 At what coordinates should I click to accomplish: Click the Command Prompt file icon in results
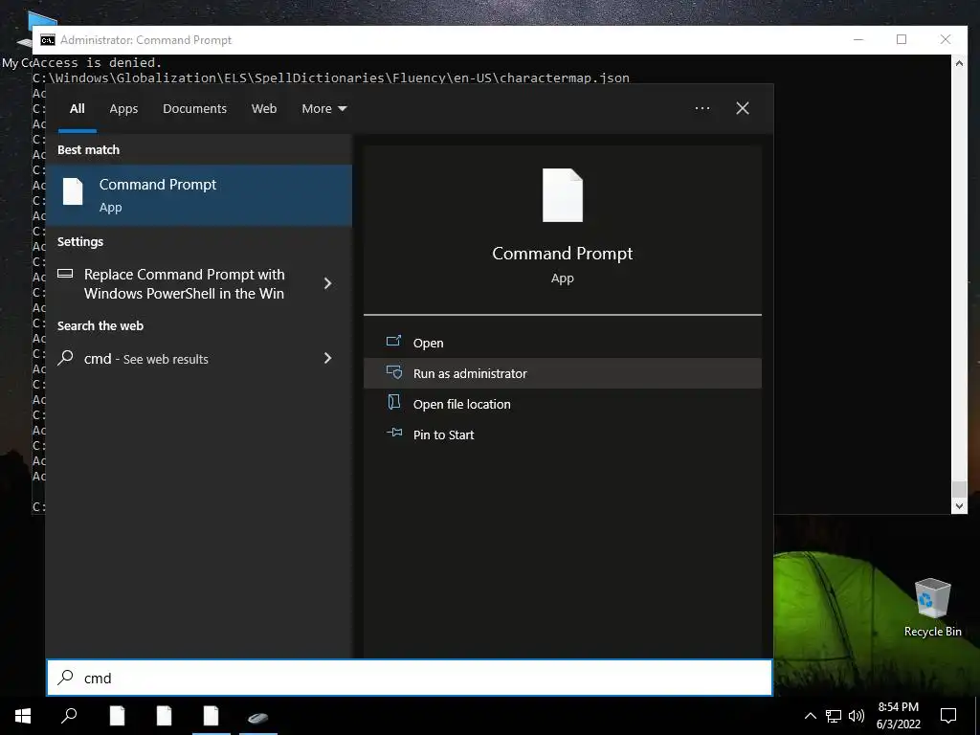[73, 191]
